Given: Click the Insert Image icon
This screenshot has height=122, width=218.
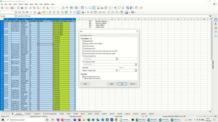Looking at the screenshot, I should 98,8.
